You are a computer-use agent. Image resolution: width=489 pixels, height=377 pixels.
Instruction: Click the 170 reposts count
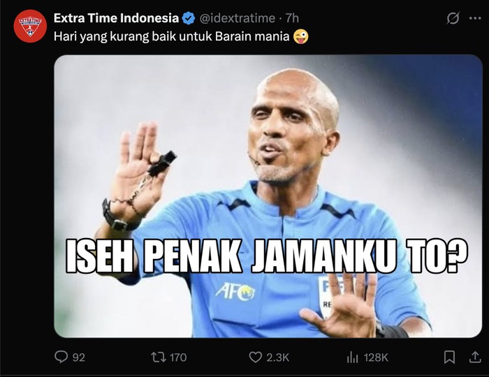click(x=177, y=357)
